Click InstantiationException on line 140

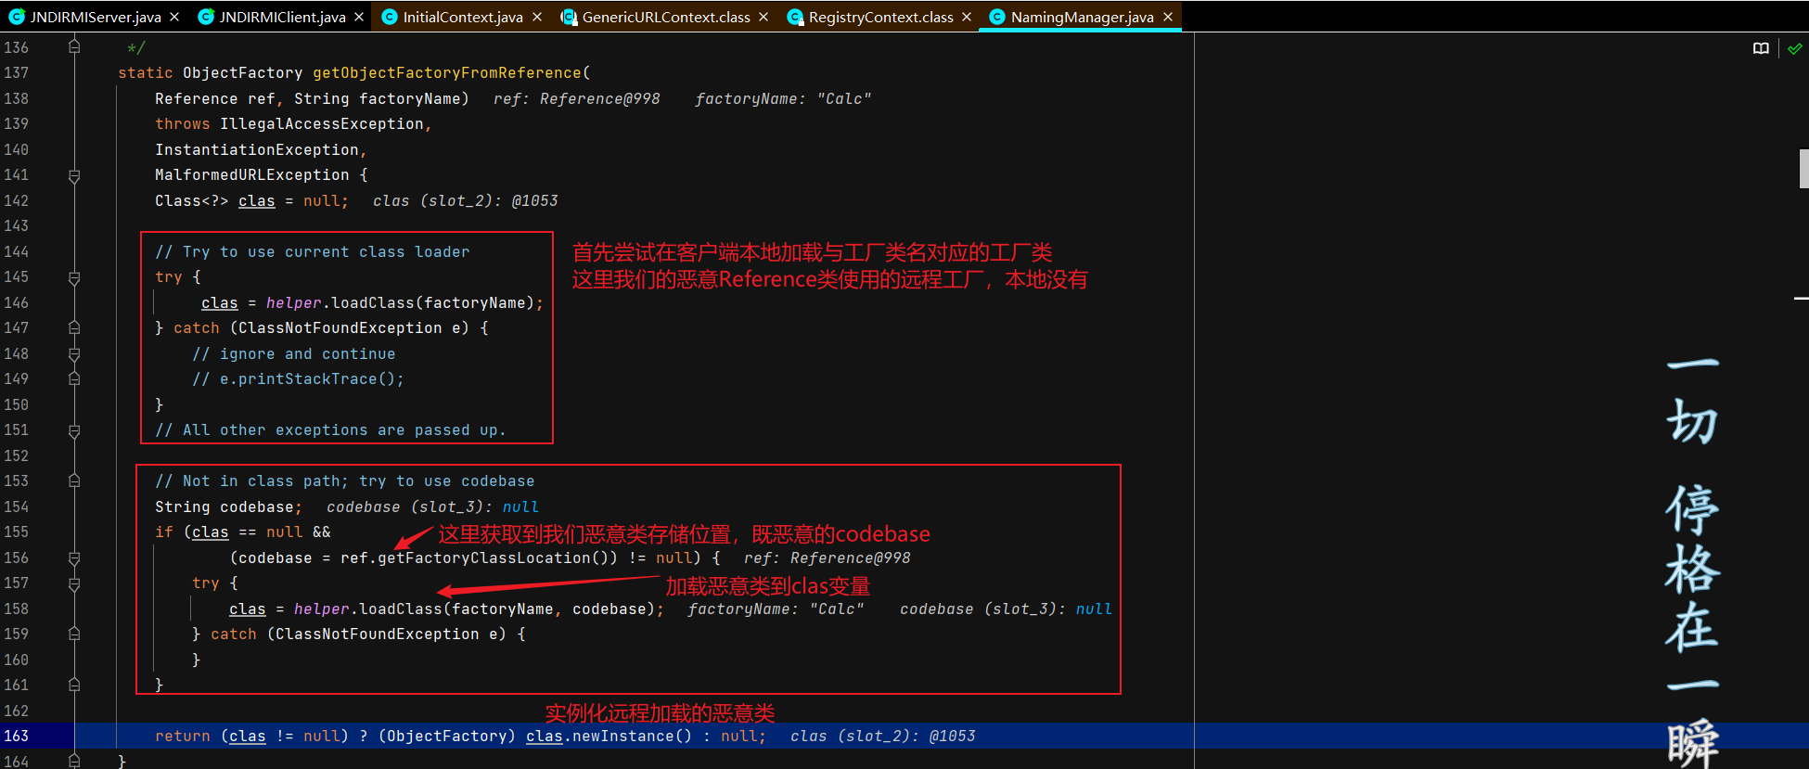coord(257,149)
